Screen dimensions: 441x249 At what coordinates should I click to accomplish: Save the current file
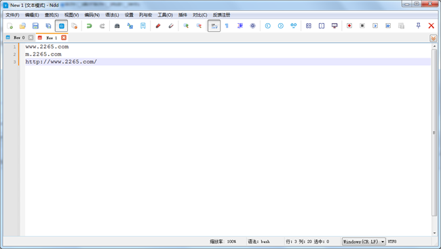[x=35, y=26]
